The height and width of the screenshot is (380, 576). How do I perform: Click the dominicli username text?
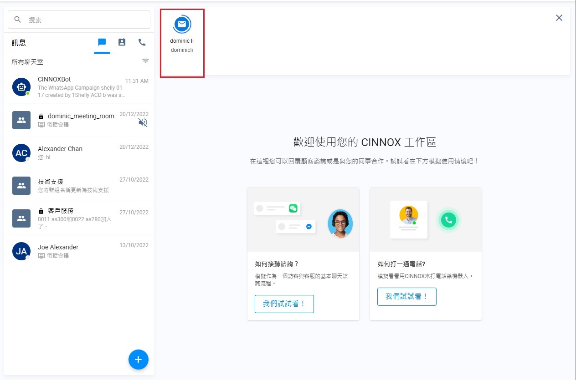(182, 50)
